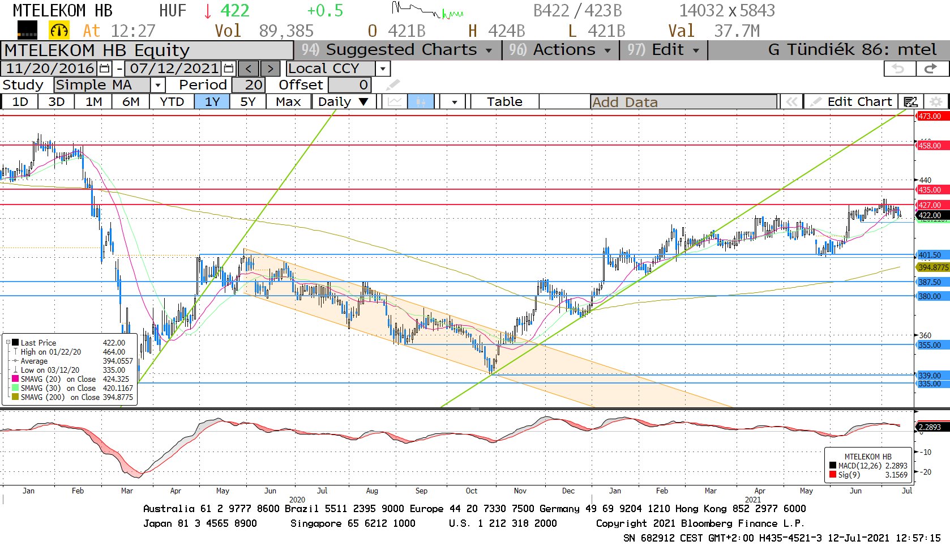Open the start date calendar picker
The image size is (950, 558).
105,69
